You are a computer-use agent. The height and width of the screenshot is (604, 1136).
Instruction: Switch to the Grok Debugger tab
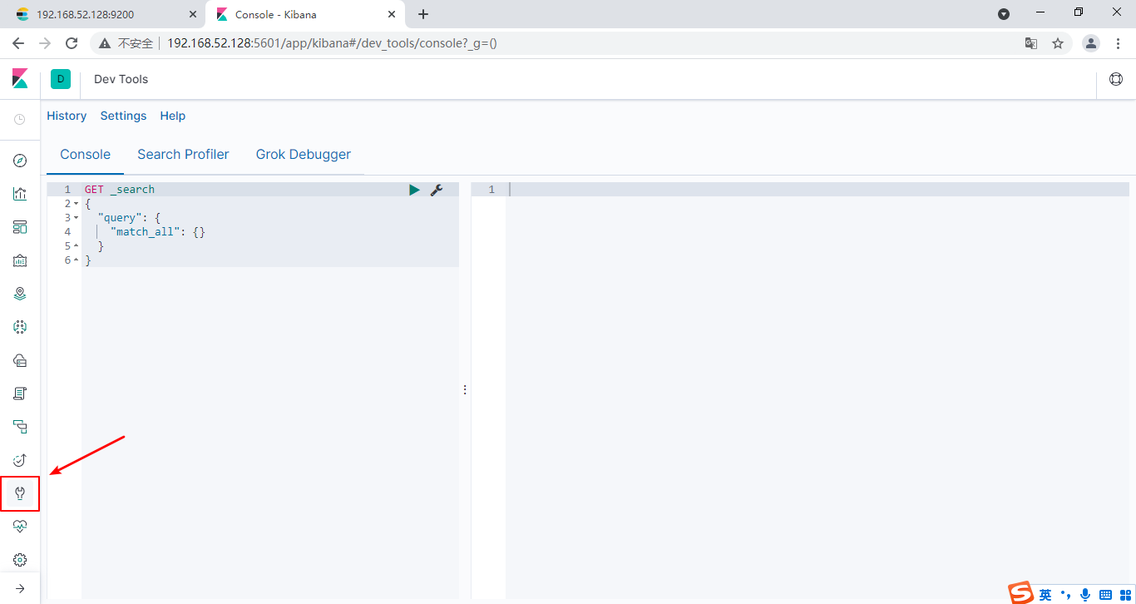click(303, 154)
